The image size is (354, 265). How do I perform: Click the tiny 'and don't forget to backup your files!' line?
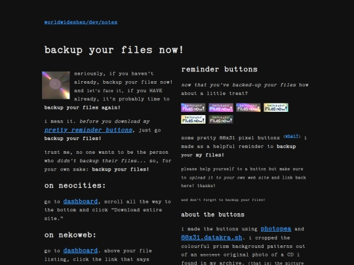(x=223, y=200)
